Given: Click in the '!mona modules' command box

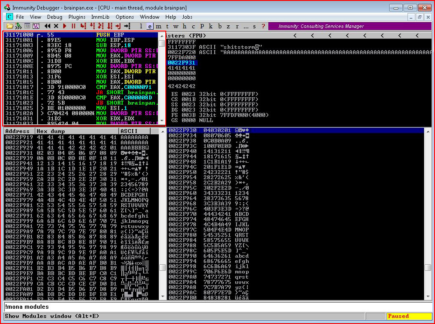Looking at the screenshot, I should coord(217,307).
